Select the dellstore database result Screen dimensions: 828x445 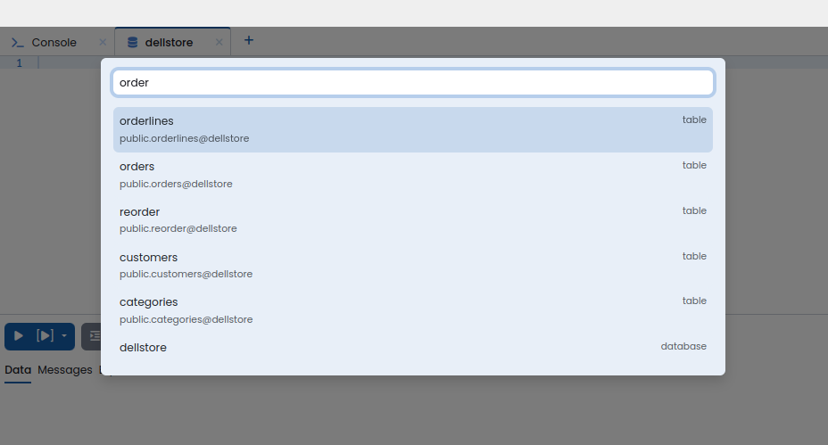click(412, 347)
